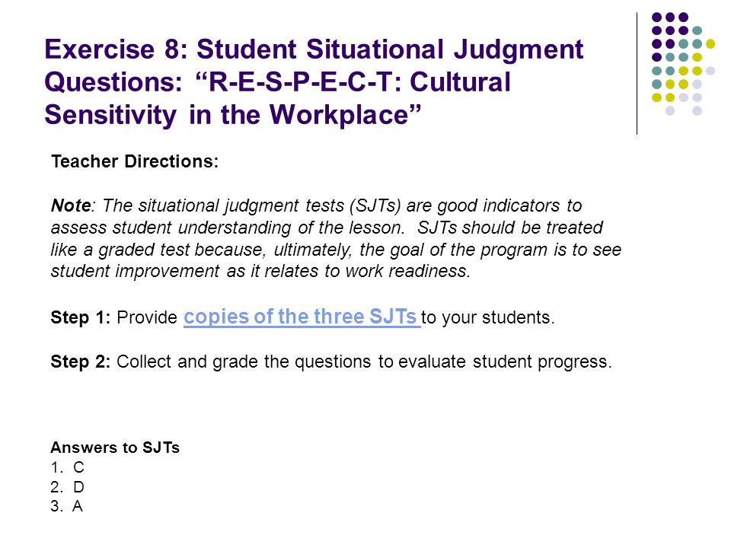Click the bold Note word
Screen dimensions: 731x548
click(x=71, y=205)
